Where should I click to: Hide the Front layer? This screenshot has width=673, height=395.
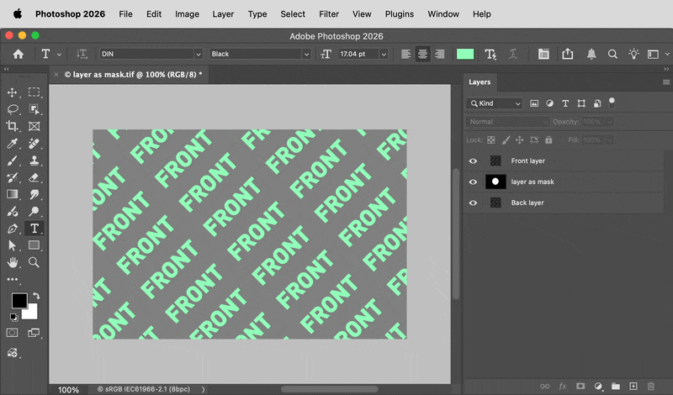point(473,161)
